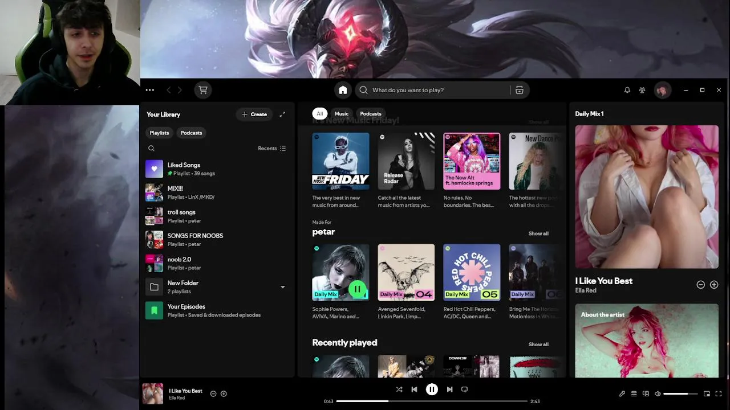Pause the current song

click(432, 389)
